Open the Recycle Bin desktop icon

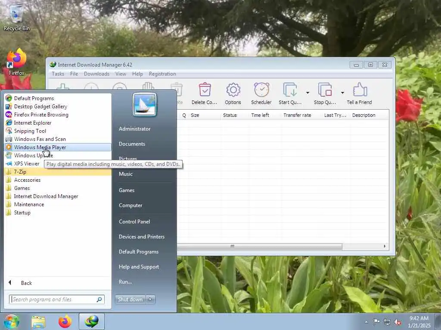pos(17,17)
